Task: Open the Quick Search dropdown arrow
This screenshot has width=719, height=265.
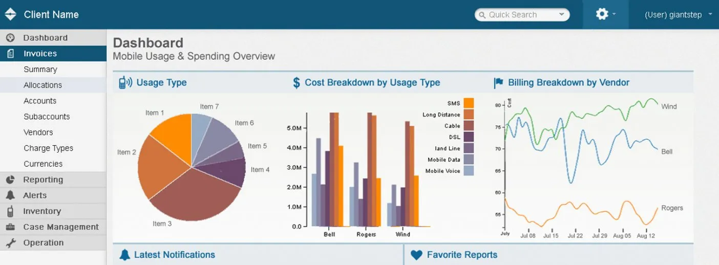Action: (x=562, y=15)
